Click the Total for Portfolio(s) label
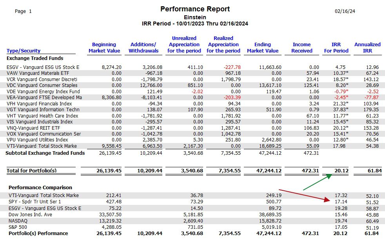This screenshot has height=239, width=385. [31, 170]
